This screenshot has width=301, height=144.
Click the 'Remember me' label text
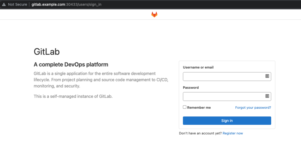coord(199,108)
